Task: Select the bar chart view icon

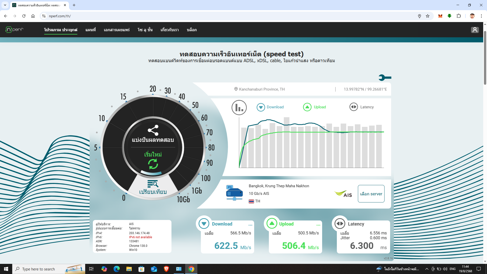Action: tap(239, 107)
